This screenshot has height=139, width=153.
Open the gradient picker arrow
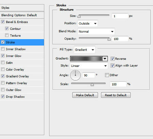point(105,59)
